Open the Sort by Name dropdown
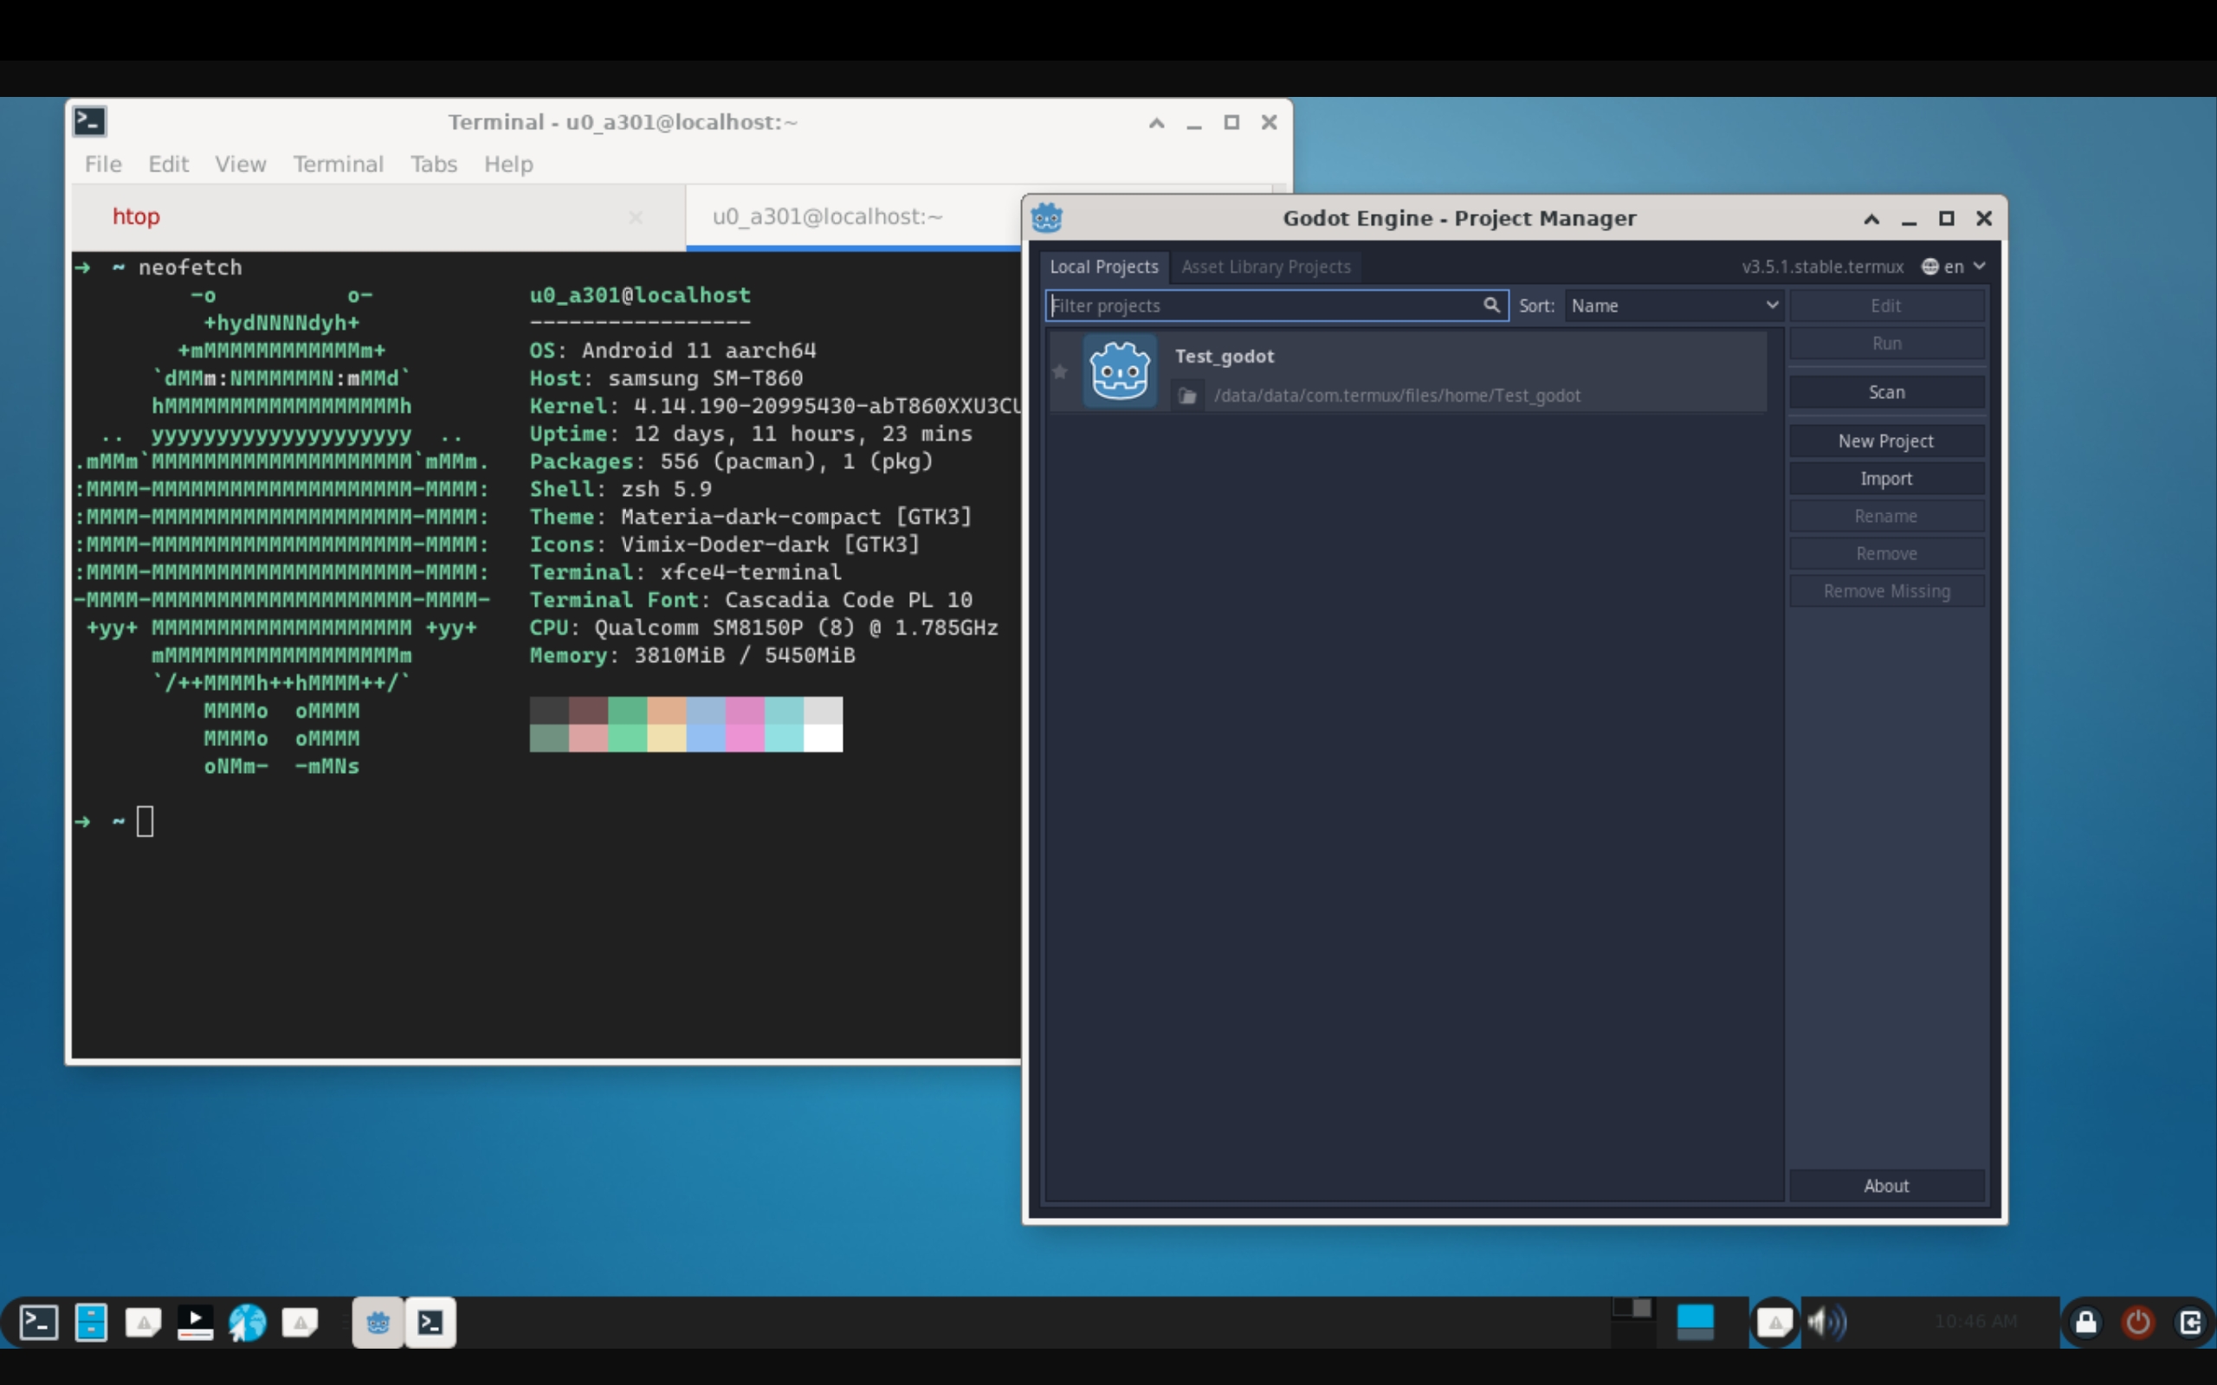This screenshot has height=1385, width=2217. point(1673,305)
